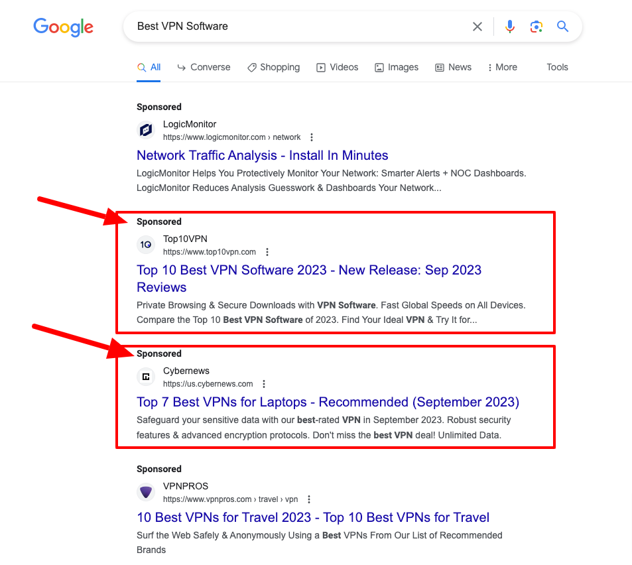The width and height of the screenshot is (632, 565).
Task: Switch to the Images tab
Action: click(397, 67)
